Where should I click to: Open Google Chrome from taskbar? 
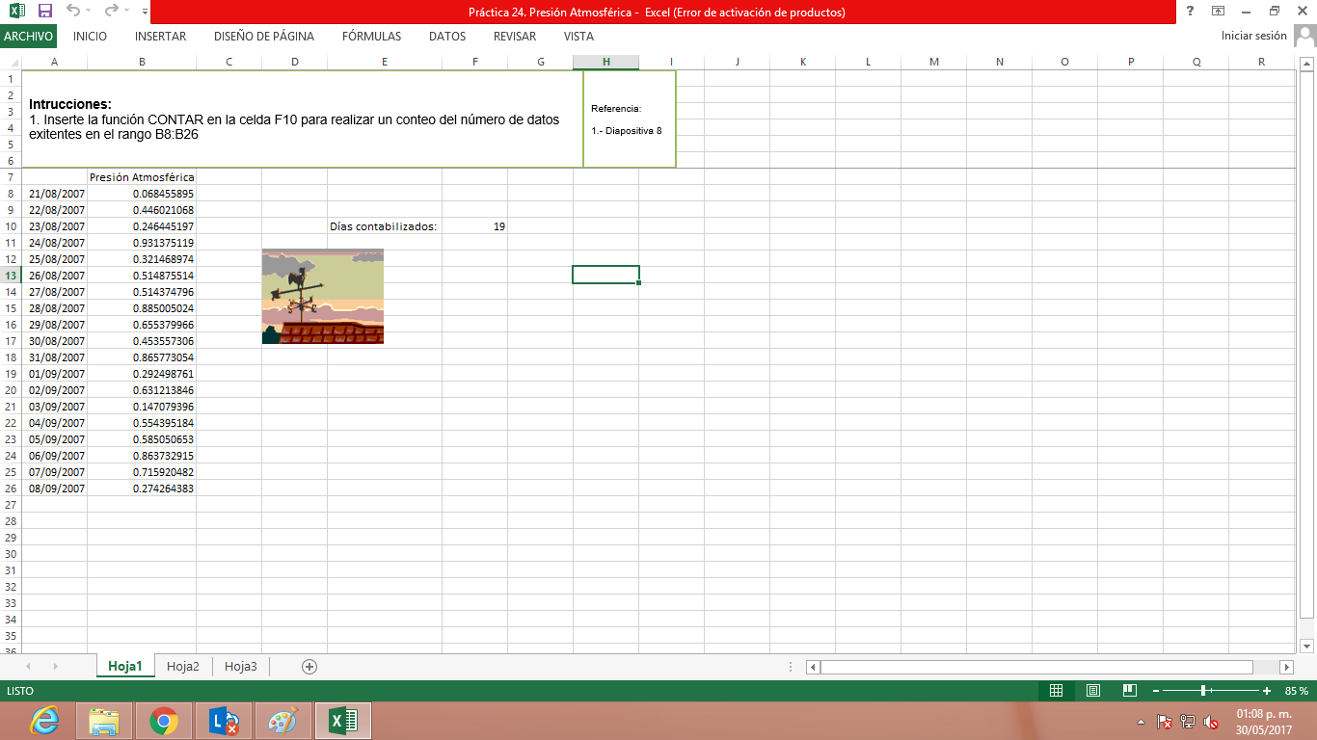(164, 721)
